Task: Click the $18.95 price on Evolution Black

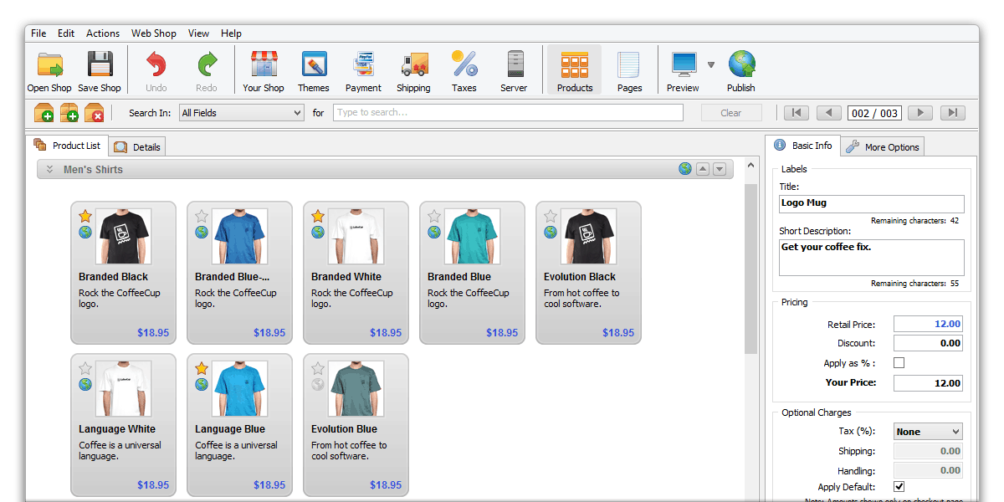Action: coord(618,333)
